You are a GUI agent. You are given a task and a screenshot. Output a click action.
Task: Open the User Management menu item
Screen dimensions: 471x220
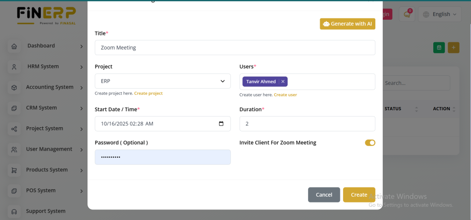click(x=49, y=149)
